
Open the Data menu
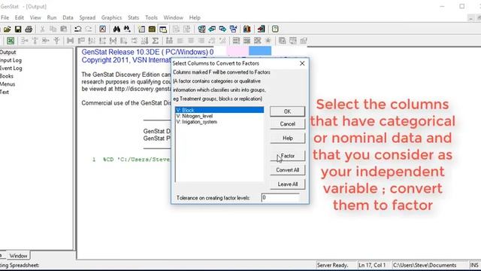click(68, 17)
